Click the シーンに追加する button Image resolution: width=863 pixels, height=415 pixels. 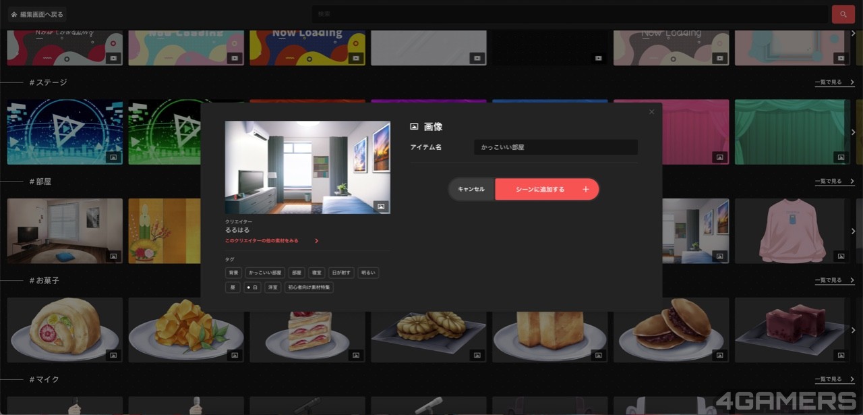[547, 190]
